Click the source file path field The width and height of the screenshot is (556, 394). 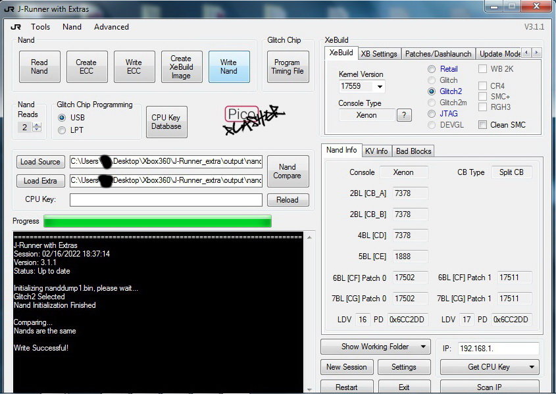166,162
